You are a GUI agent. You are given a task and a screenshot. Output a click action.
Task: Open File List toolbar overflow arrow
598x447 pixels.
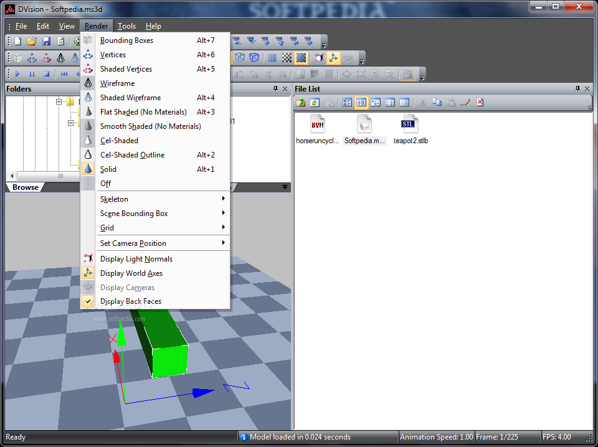pyautogui.click(x=590, y=108)
